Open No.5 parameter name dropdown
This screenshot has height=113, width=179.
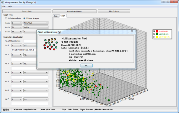coord(36,82)
